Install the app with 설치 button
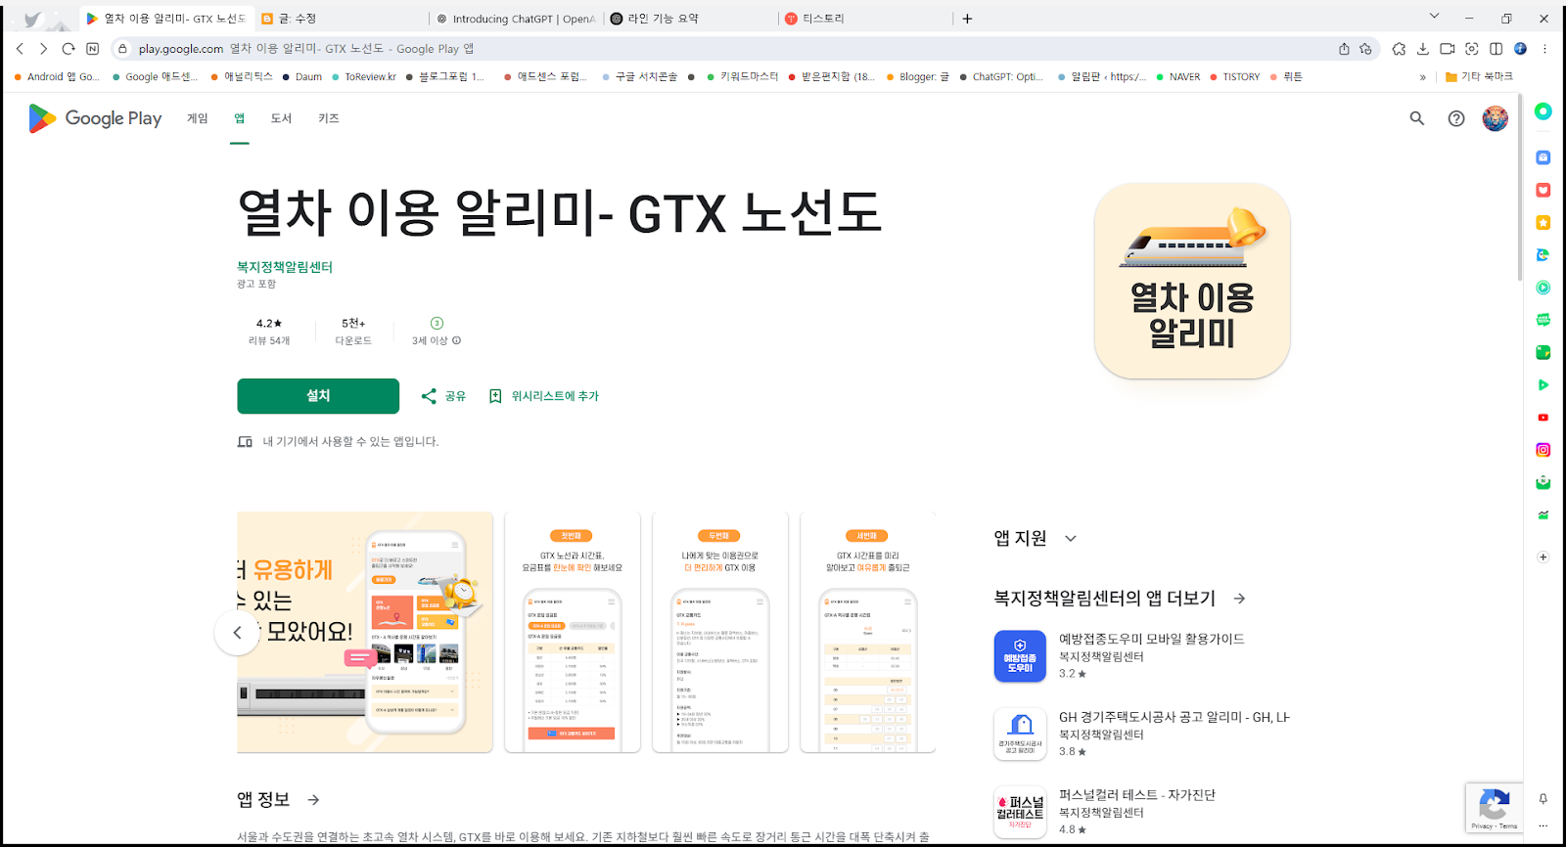This screenshot has width=1566, height=847. click(x=318, y=396)
